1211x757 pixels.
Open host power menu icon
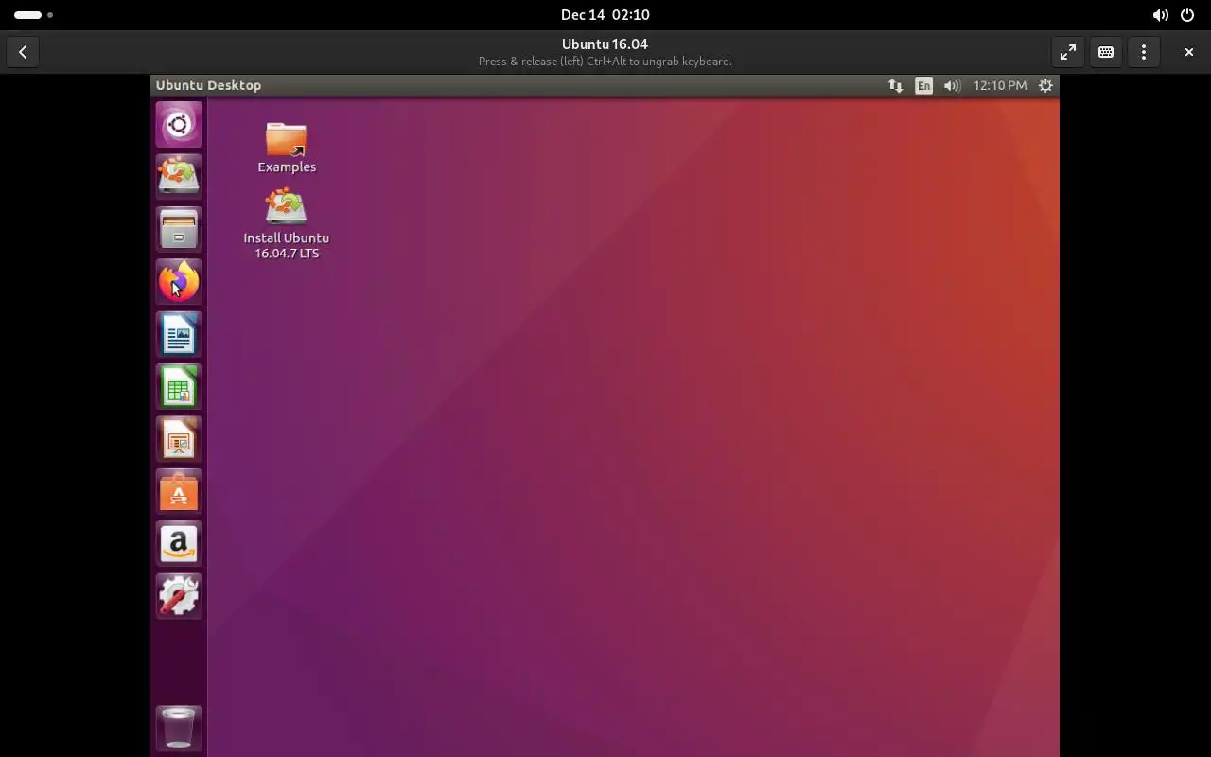[1187, 15]
